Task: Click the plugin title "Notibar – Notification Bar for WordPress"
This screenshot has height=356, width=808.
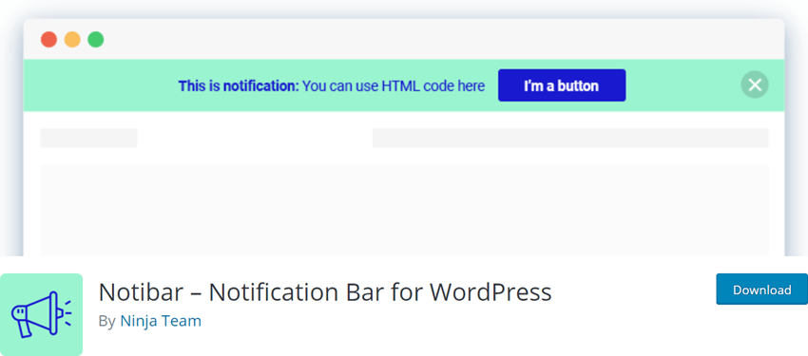Action: (x=325, y=292)
